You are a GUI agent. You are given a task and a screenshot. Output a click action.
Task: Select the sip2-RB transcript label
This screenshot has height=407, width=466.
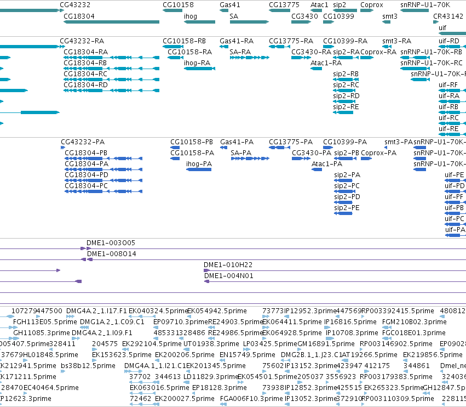(346, 74)
